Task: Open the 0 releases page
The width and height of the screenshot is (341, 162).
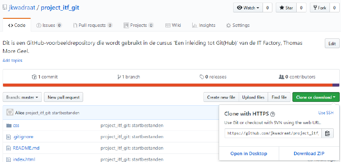Action: [213, 77]
